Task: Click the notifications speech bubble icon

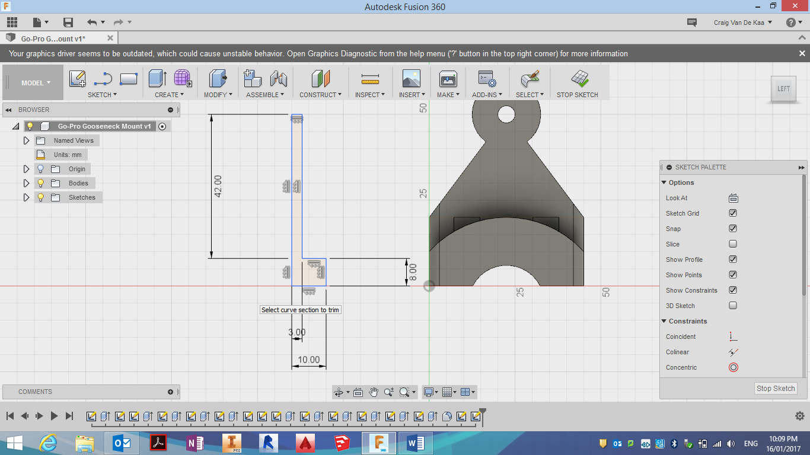Action: (691, 23)
